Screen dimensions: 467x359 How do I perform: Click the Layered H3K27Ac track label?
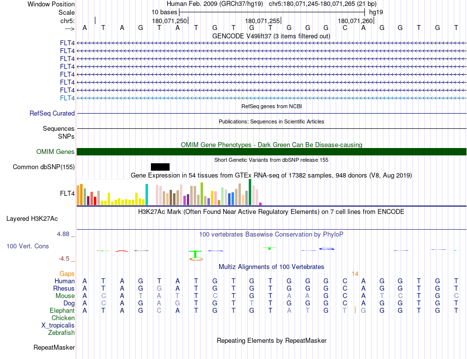coord(32,219)
